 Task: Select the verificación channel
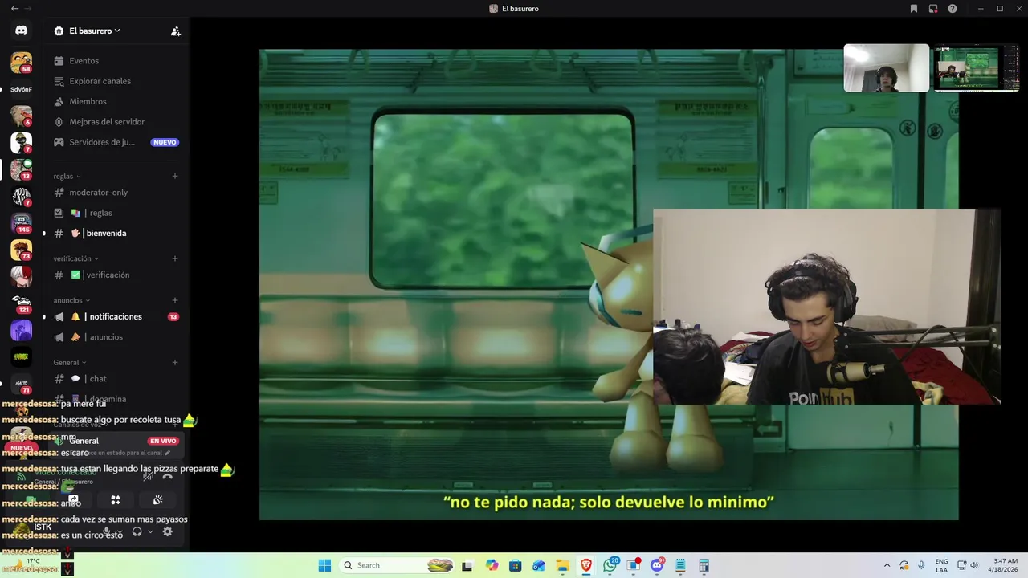point(116,275)
